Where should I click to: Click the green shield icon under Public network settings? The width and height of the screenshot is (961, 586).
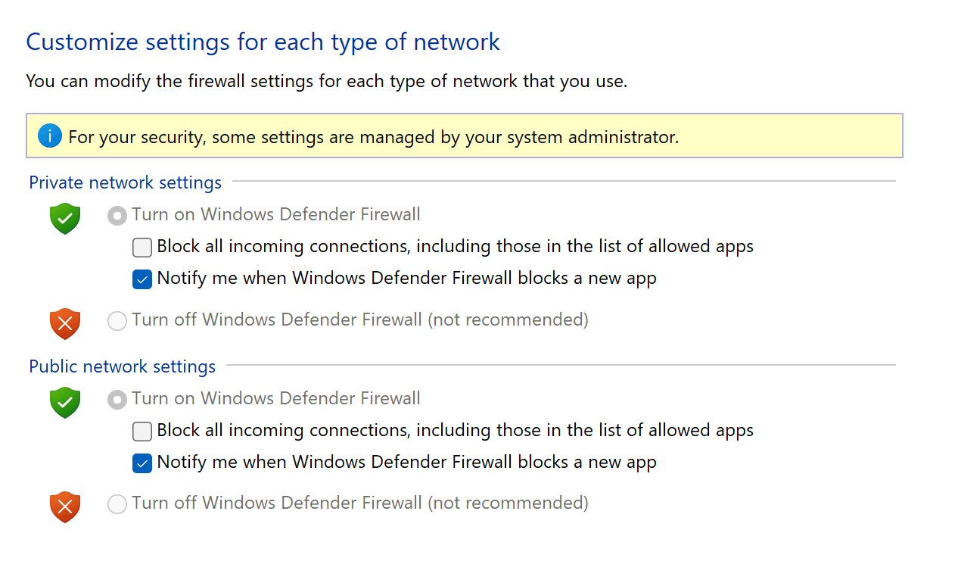click(65, 402)
